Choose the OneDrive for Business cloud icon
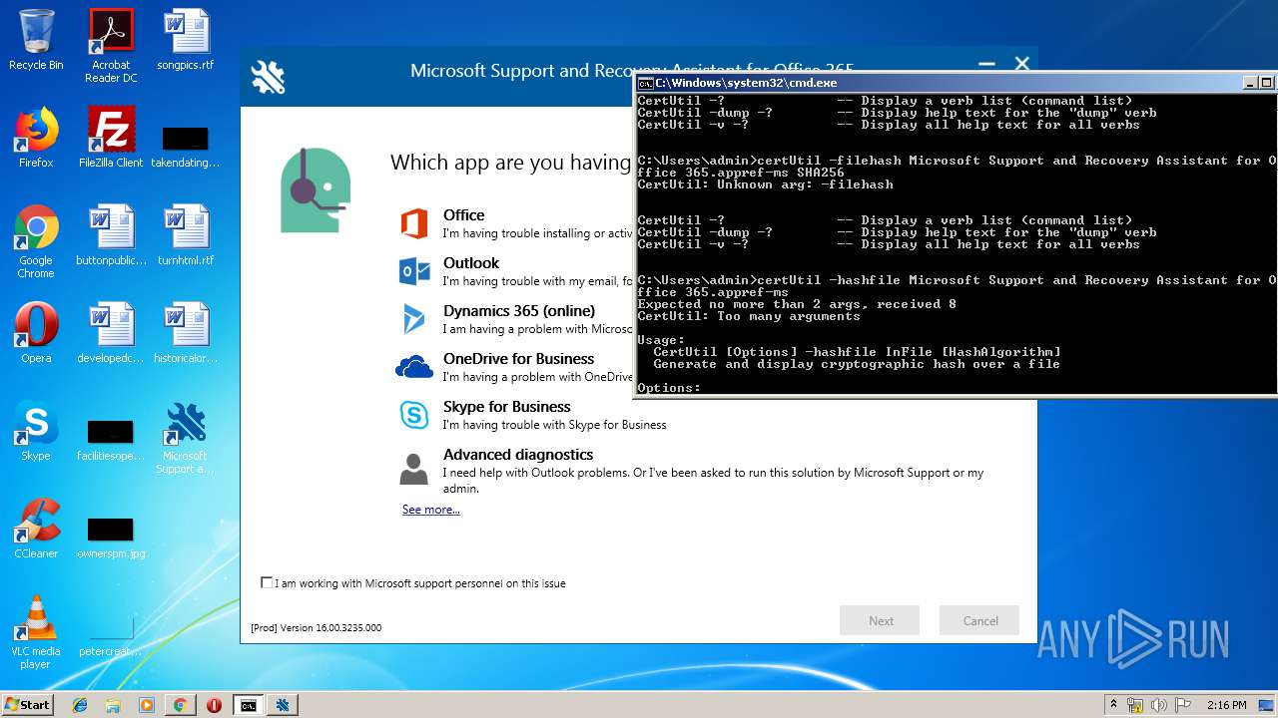 click(x=413, y=367)
